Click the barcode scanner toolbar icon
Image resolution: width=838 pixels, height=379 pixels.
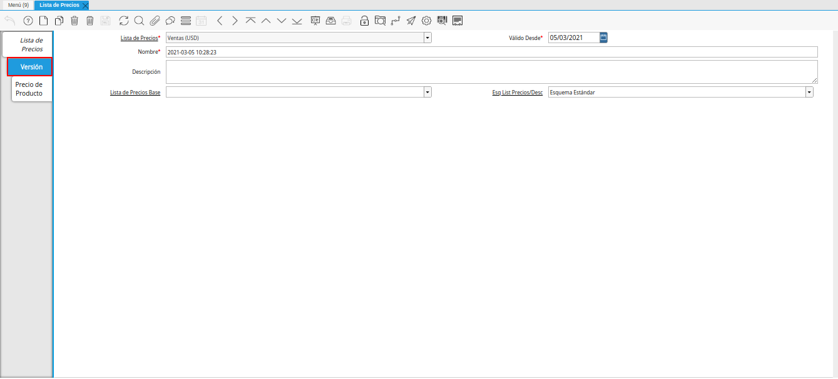coord(442,21)
